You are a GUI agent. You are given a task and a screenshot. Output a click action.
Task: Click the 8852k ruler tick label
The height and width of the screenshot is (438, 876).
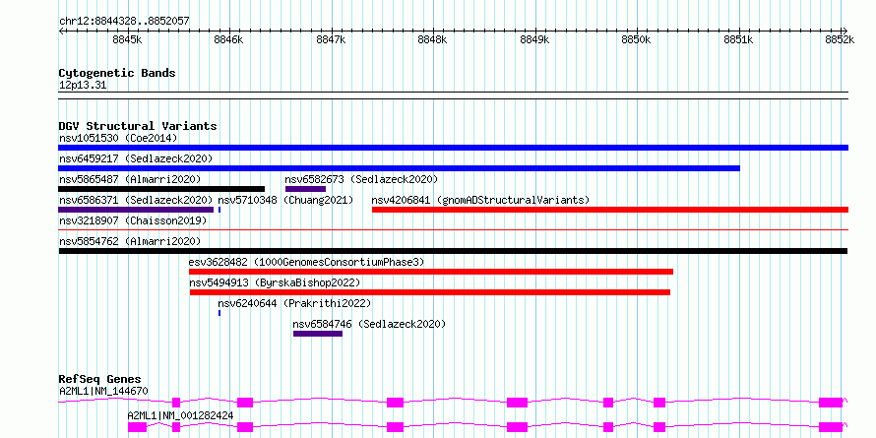click(x=841, y=40)
